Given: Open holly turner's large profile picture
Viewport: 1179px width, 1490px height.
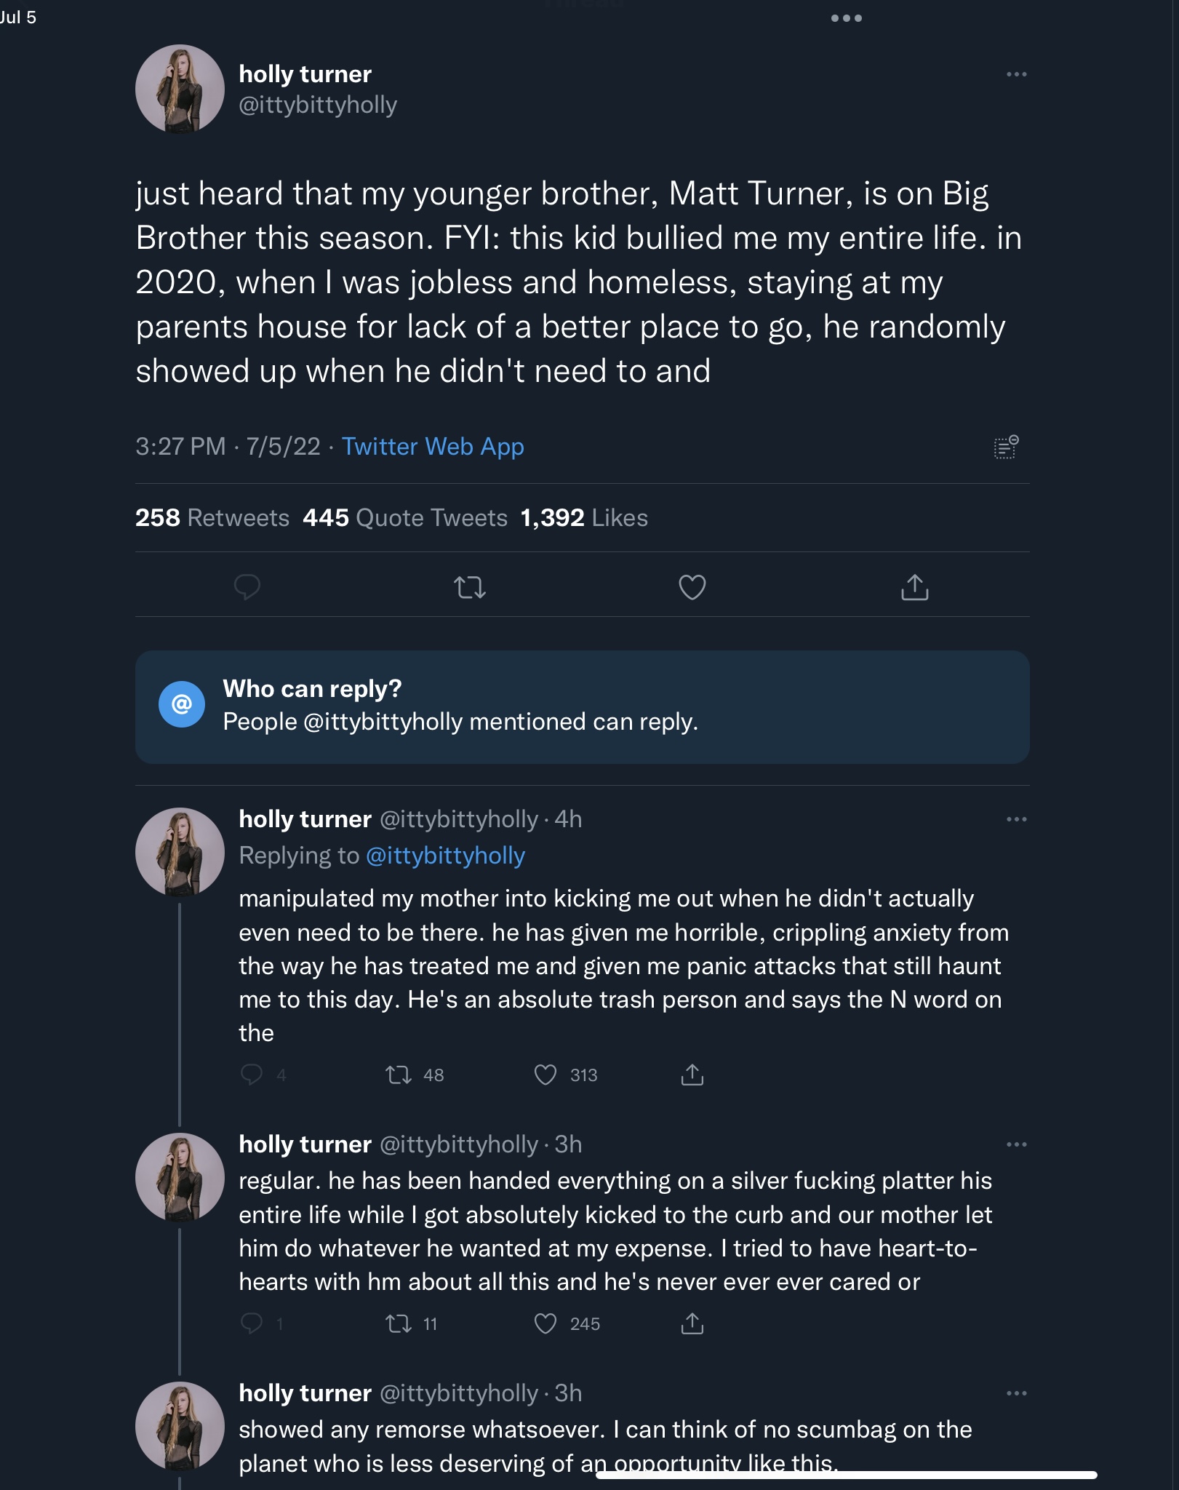Looking at the screenshot, I should (180, 89).
